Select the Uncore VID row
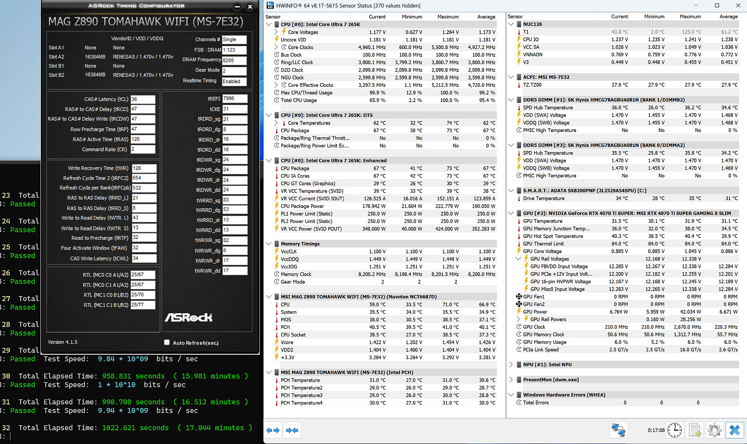This screenshot has height=444, width=747. click(x=385, y=40)
